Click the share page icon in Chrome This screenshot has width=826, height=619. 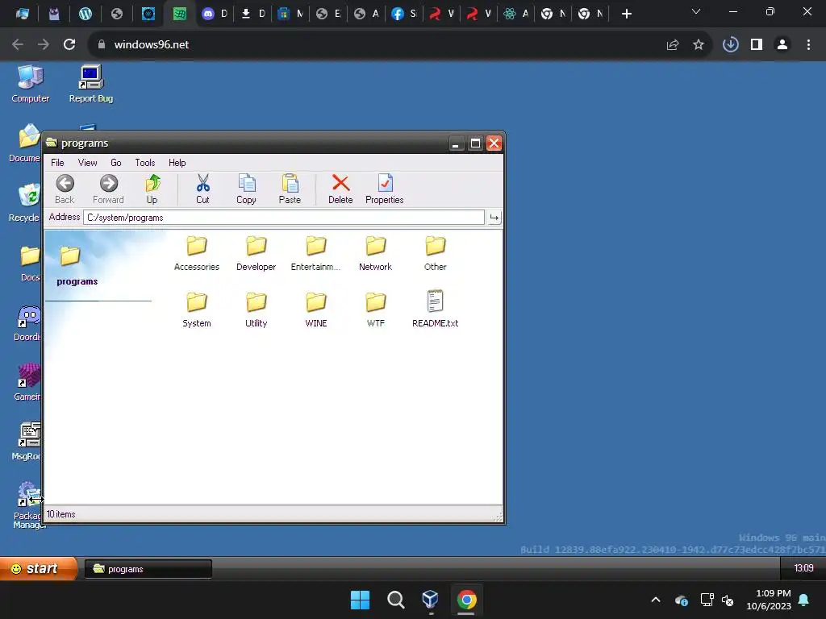click(673, 45)
